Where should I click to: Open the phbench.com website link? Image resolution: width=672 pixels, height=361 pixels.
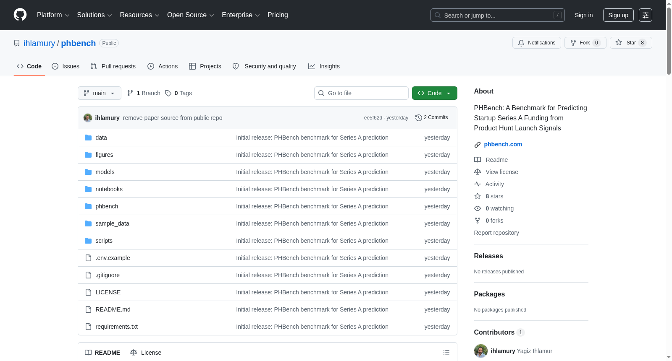[x=503, y=144]
